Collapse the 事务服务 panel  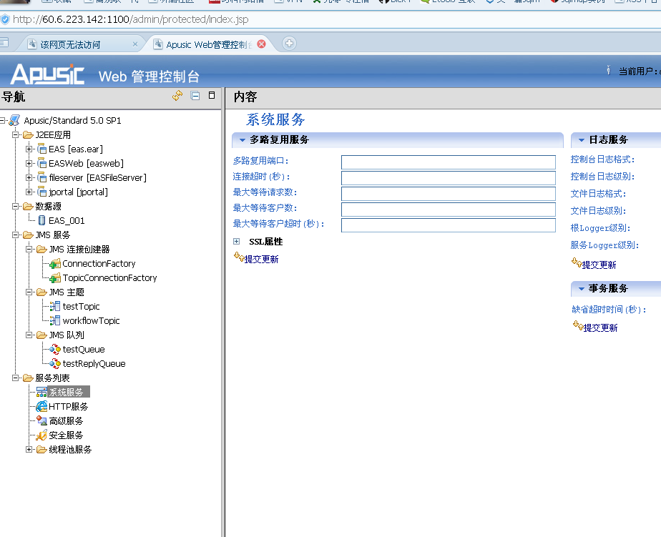pyautogui.click(x=582, y=289)
